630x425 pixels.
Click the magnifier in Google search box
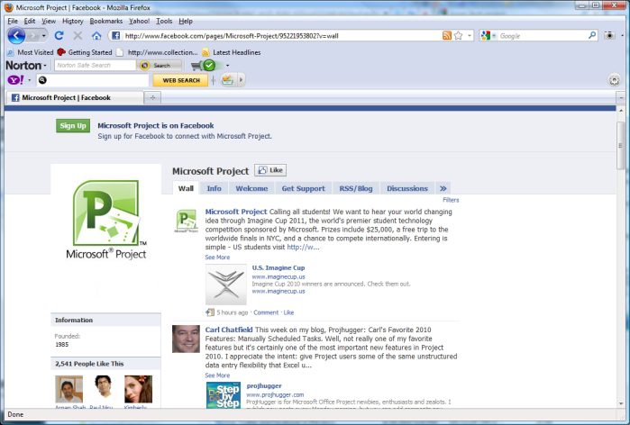click(x=592, y=35)
